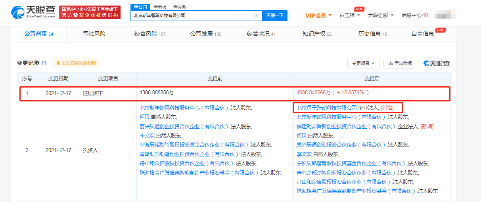Open 北京量子跃动科技有限公司 link
This screenshot has width=481, height=202.
click(327, 107)
